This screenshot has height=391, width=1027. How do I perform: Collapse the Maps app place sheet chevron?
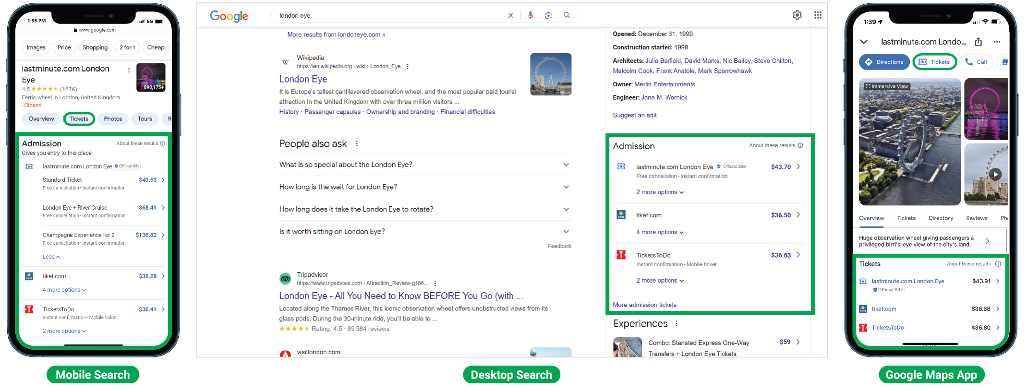864,42
